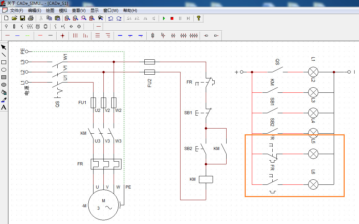Select the arrow selection tool
The image size is (359, 224).
click(4, 47)
